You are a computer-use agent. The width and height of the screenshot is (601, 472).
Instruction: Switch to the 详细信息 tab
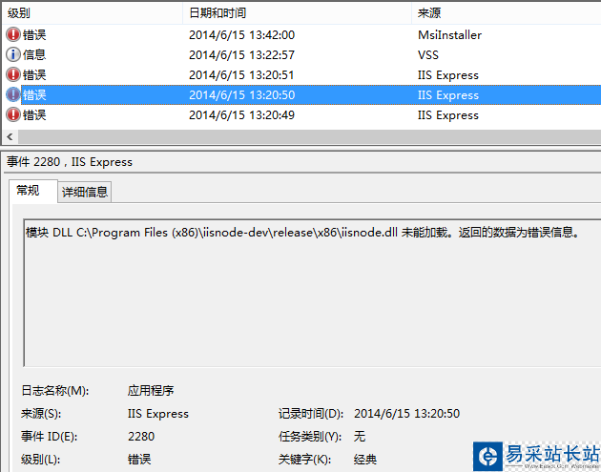pos(85,192)
